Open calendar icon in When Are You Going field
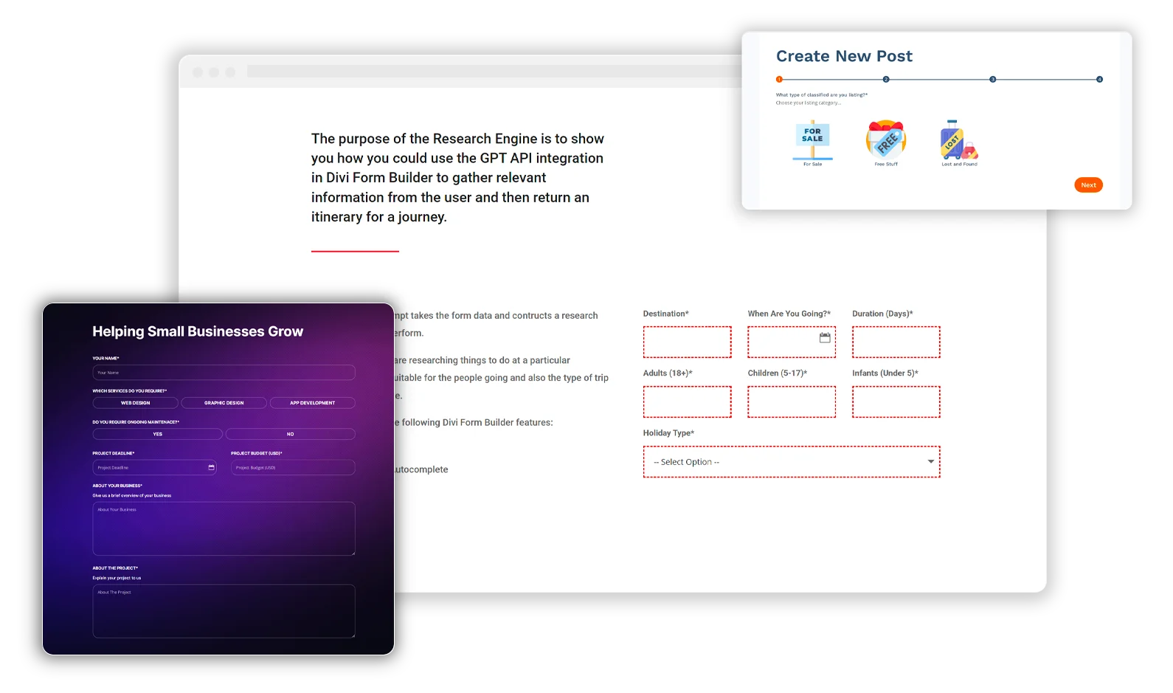The image size is (1173, 693). pyautogui.click(x=825, y=337)
